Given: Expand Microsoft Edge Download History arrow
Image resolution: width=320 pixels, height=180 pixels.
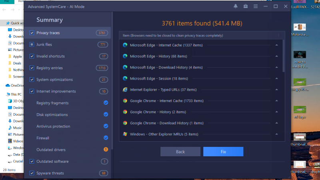Looking at the screenshot, I should pyautogui.click(x=276, y=67).
